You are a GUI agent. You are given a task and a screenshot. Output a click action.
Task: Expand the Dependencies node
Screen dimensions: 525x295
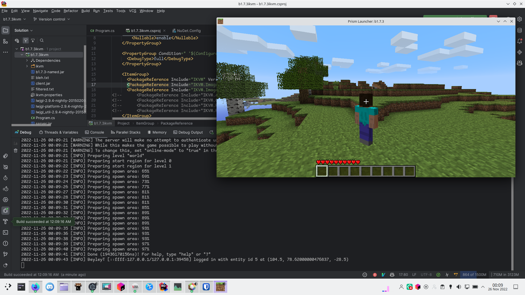(27, 60)
